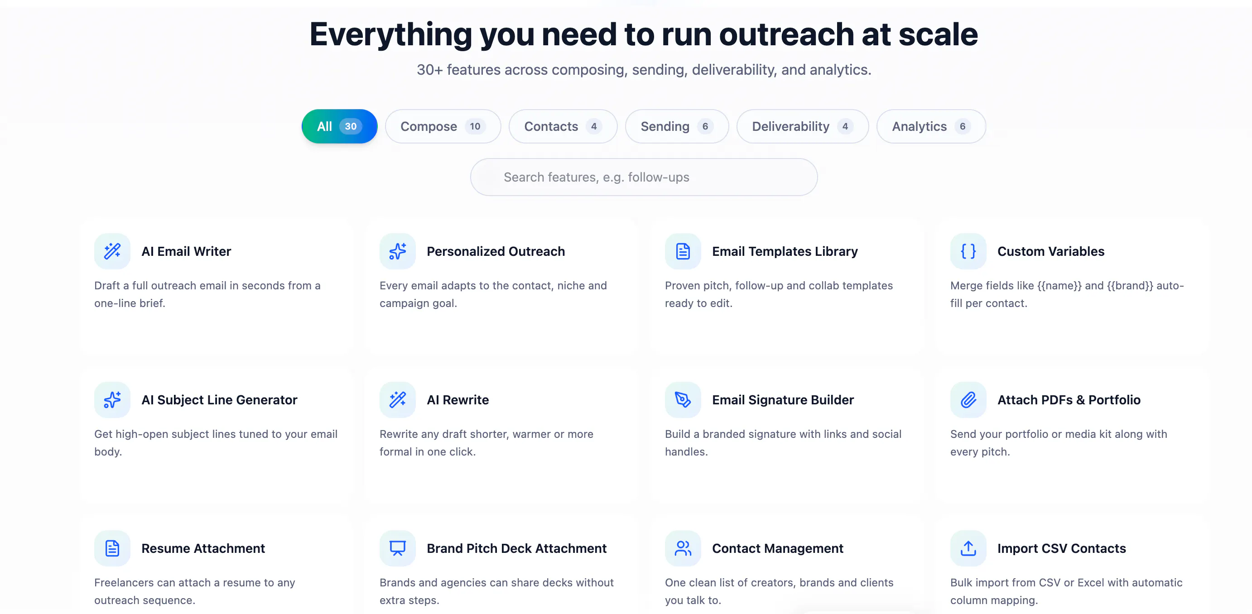Open the Deliverability filter tab
This screenshot has width=1252, height=614.
pyautogui.click(x=802, y=126)
